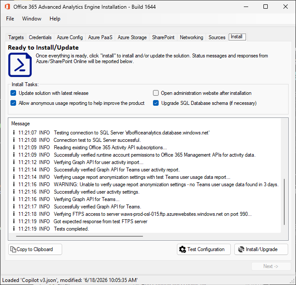The width and height of the screenshot is (296, 285).
Task: Open the Window menu
Action: [x=32, y=19]
